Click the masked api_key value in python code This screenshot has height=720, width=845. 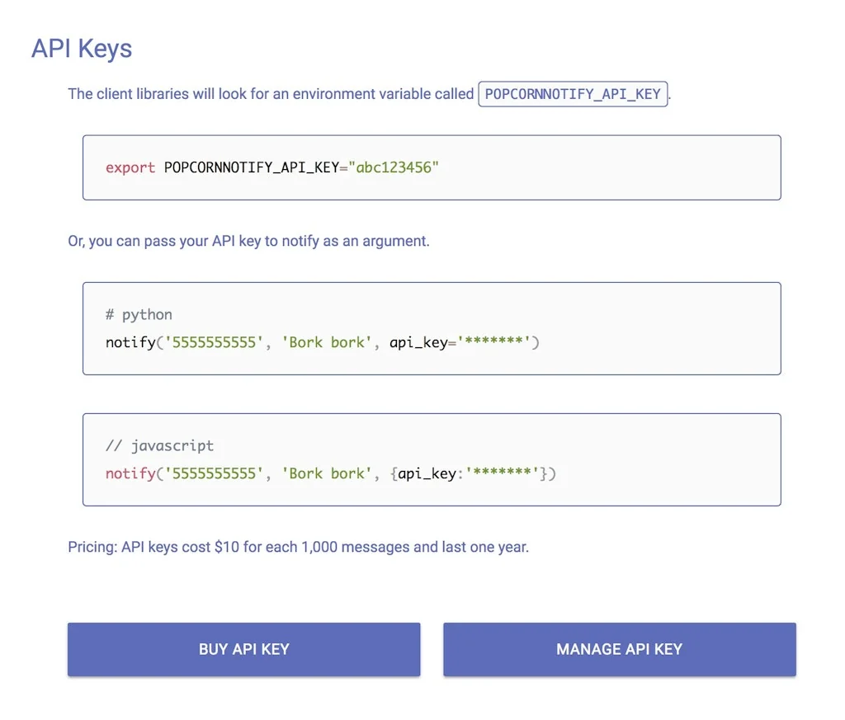tap(494, 341)
